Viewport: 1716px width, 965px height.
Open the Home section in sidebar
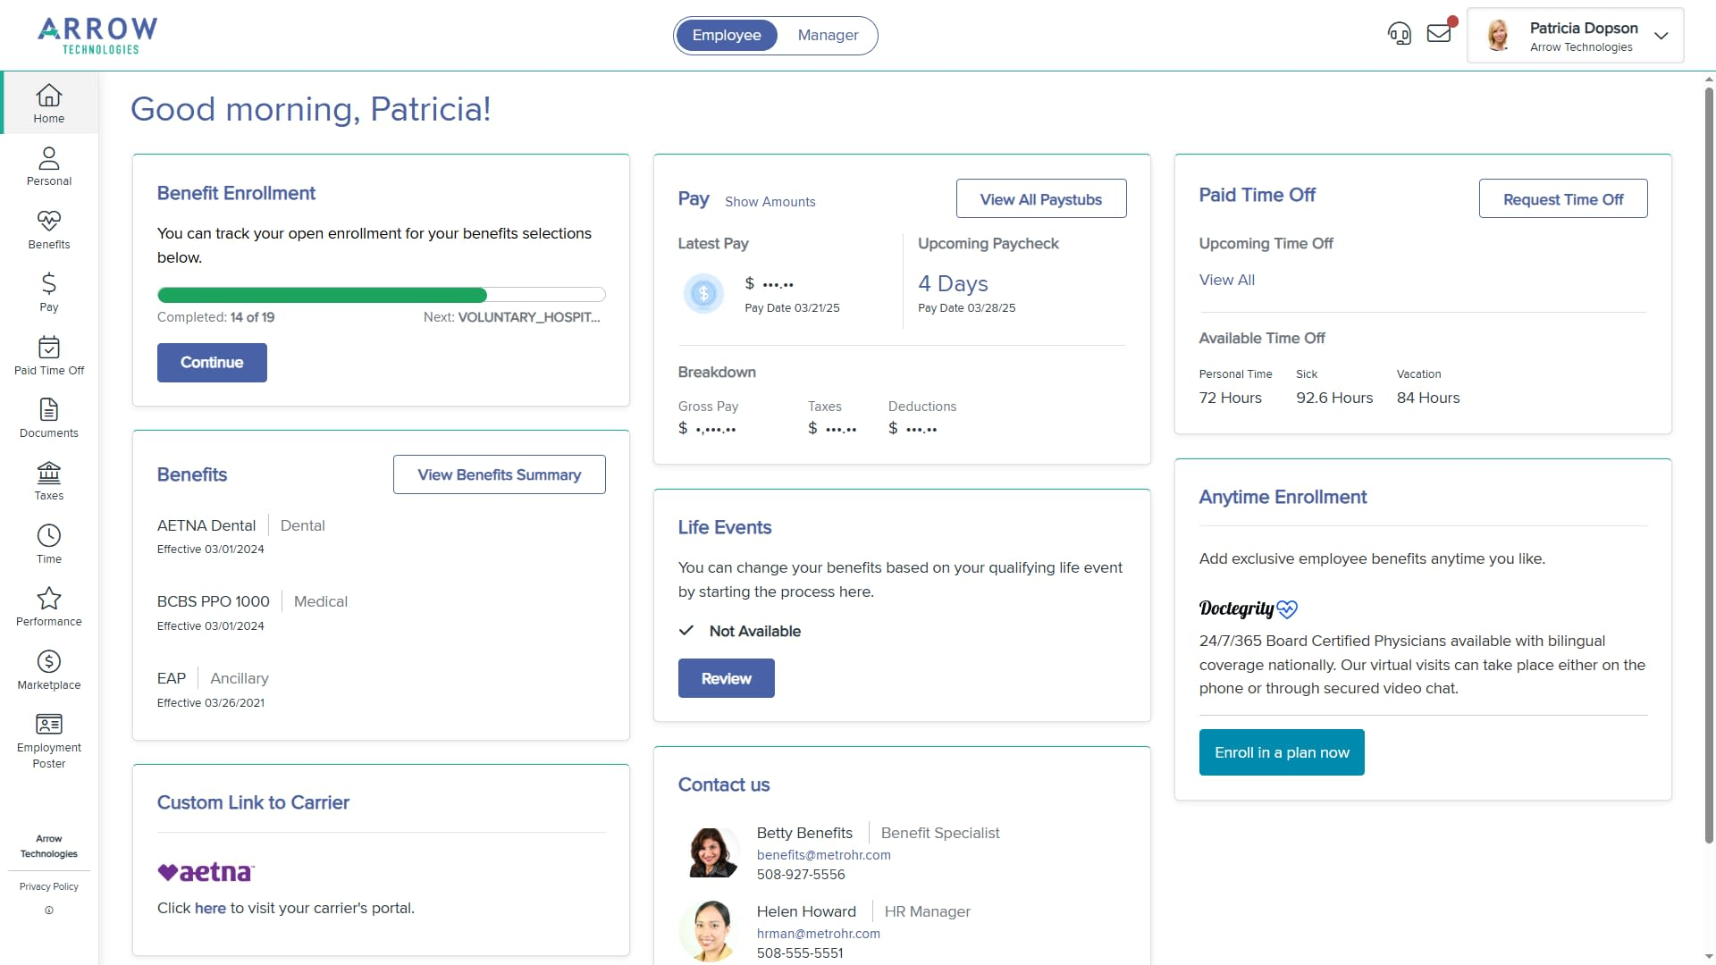point(48,103)
